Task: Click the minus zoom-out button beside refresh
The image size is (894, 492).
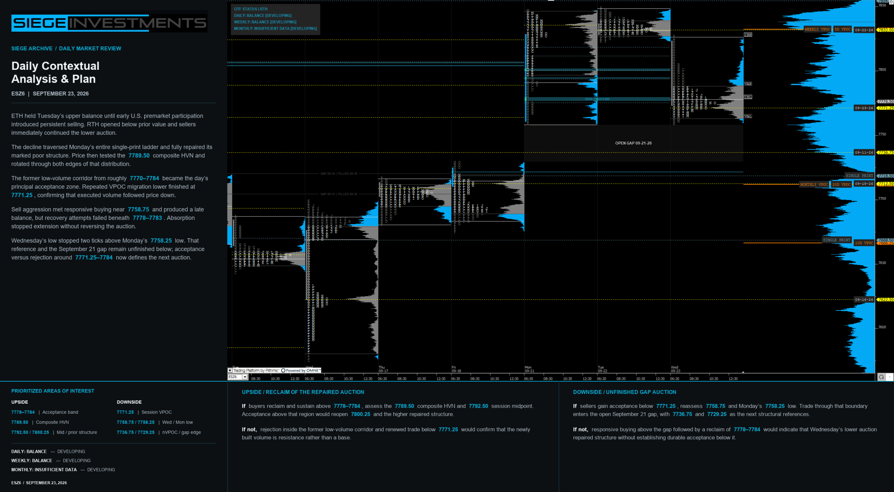Action: tap(889, 377)
